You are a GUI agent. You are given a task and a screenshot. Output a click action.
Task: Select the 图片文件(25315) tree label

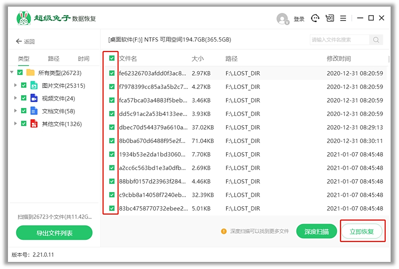pyautogui.click(x=63, y=86)
